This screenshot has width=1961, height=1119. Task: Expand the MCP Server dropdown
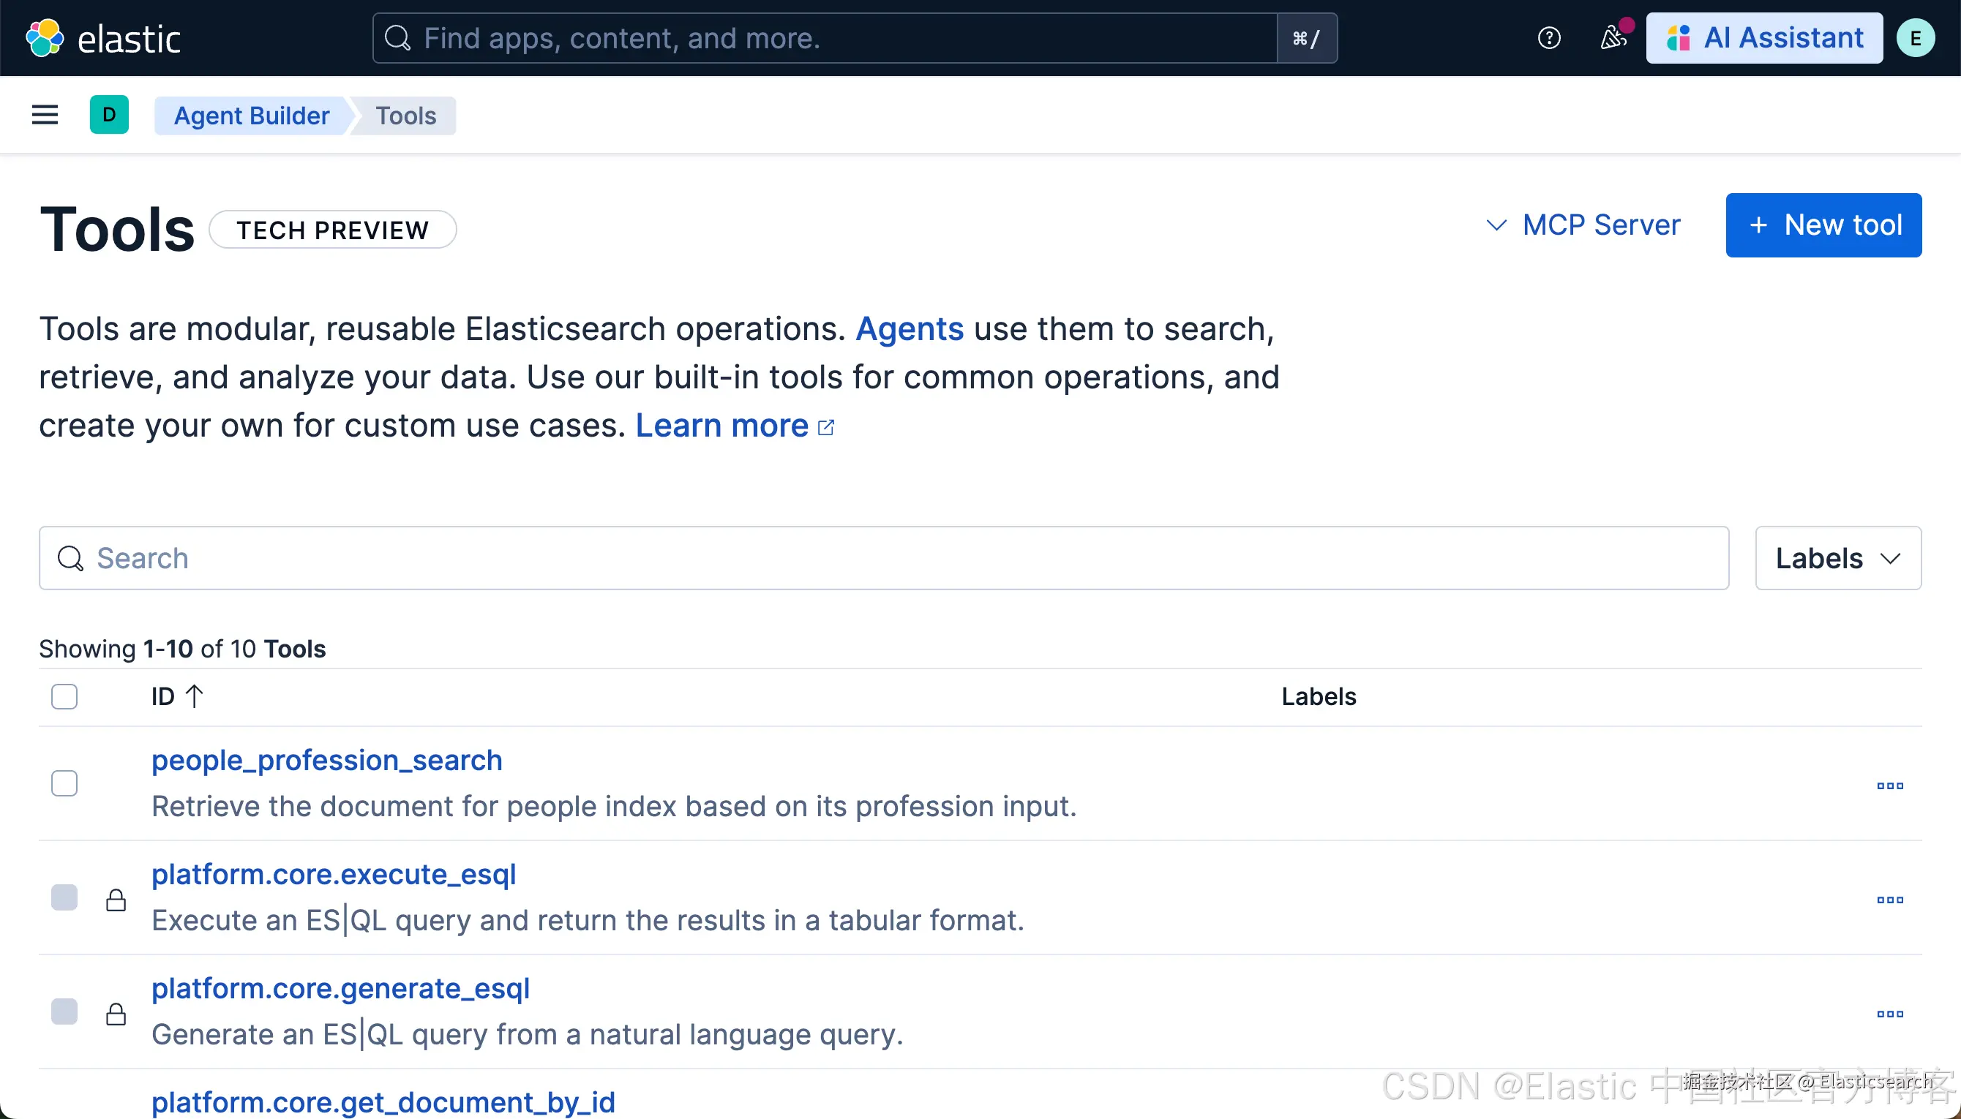pos(1583,225)
